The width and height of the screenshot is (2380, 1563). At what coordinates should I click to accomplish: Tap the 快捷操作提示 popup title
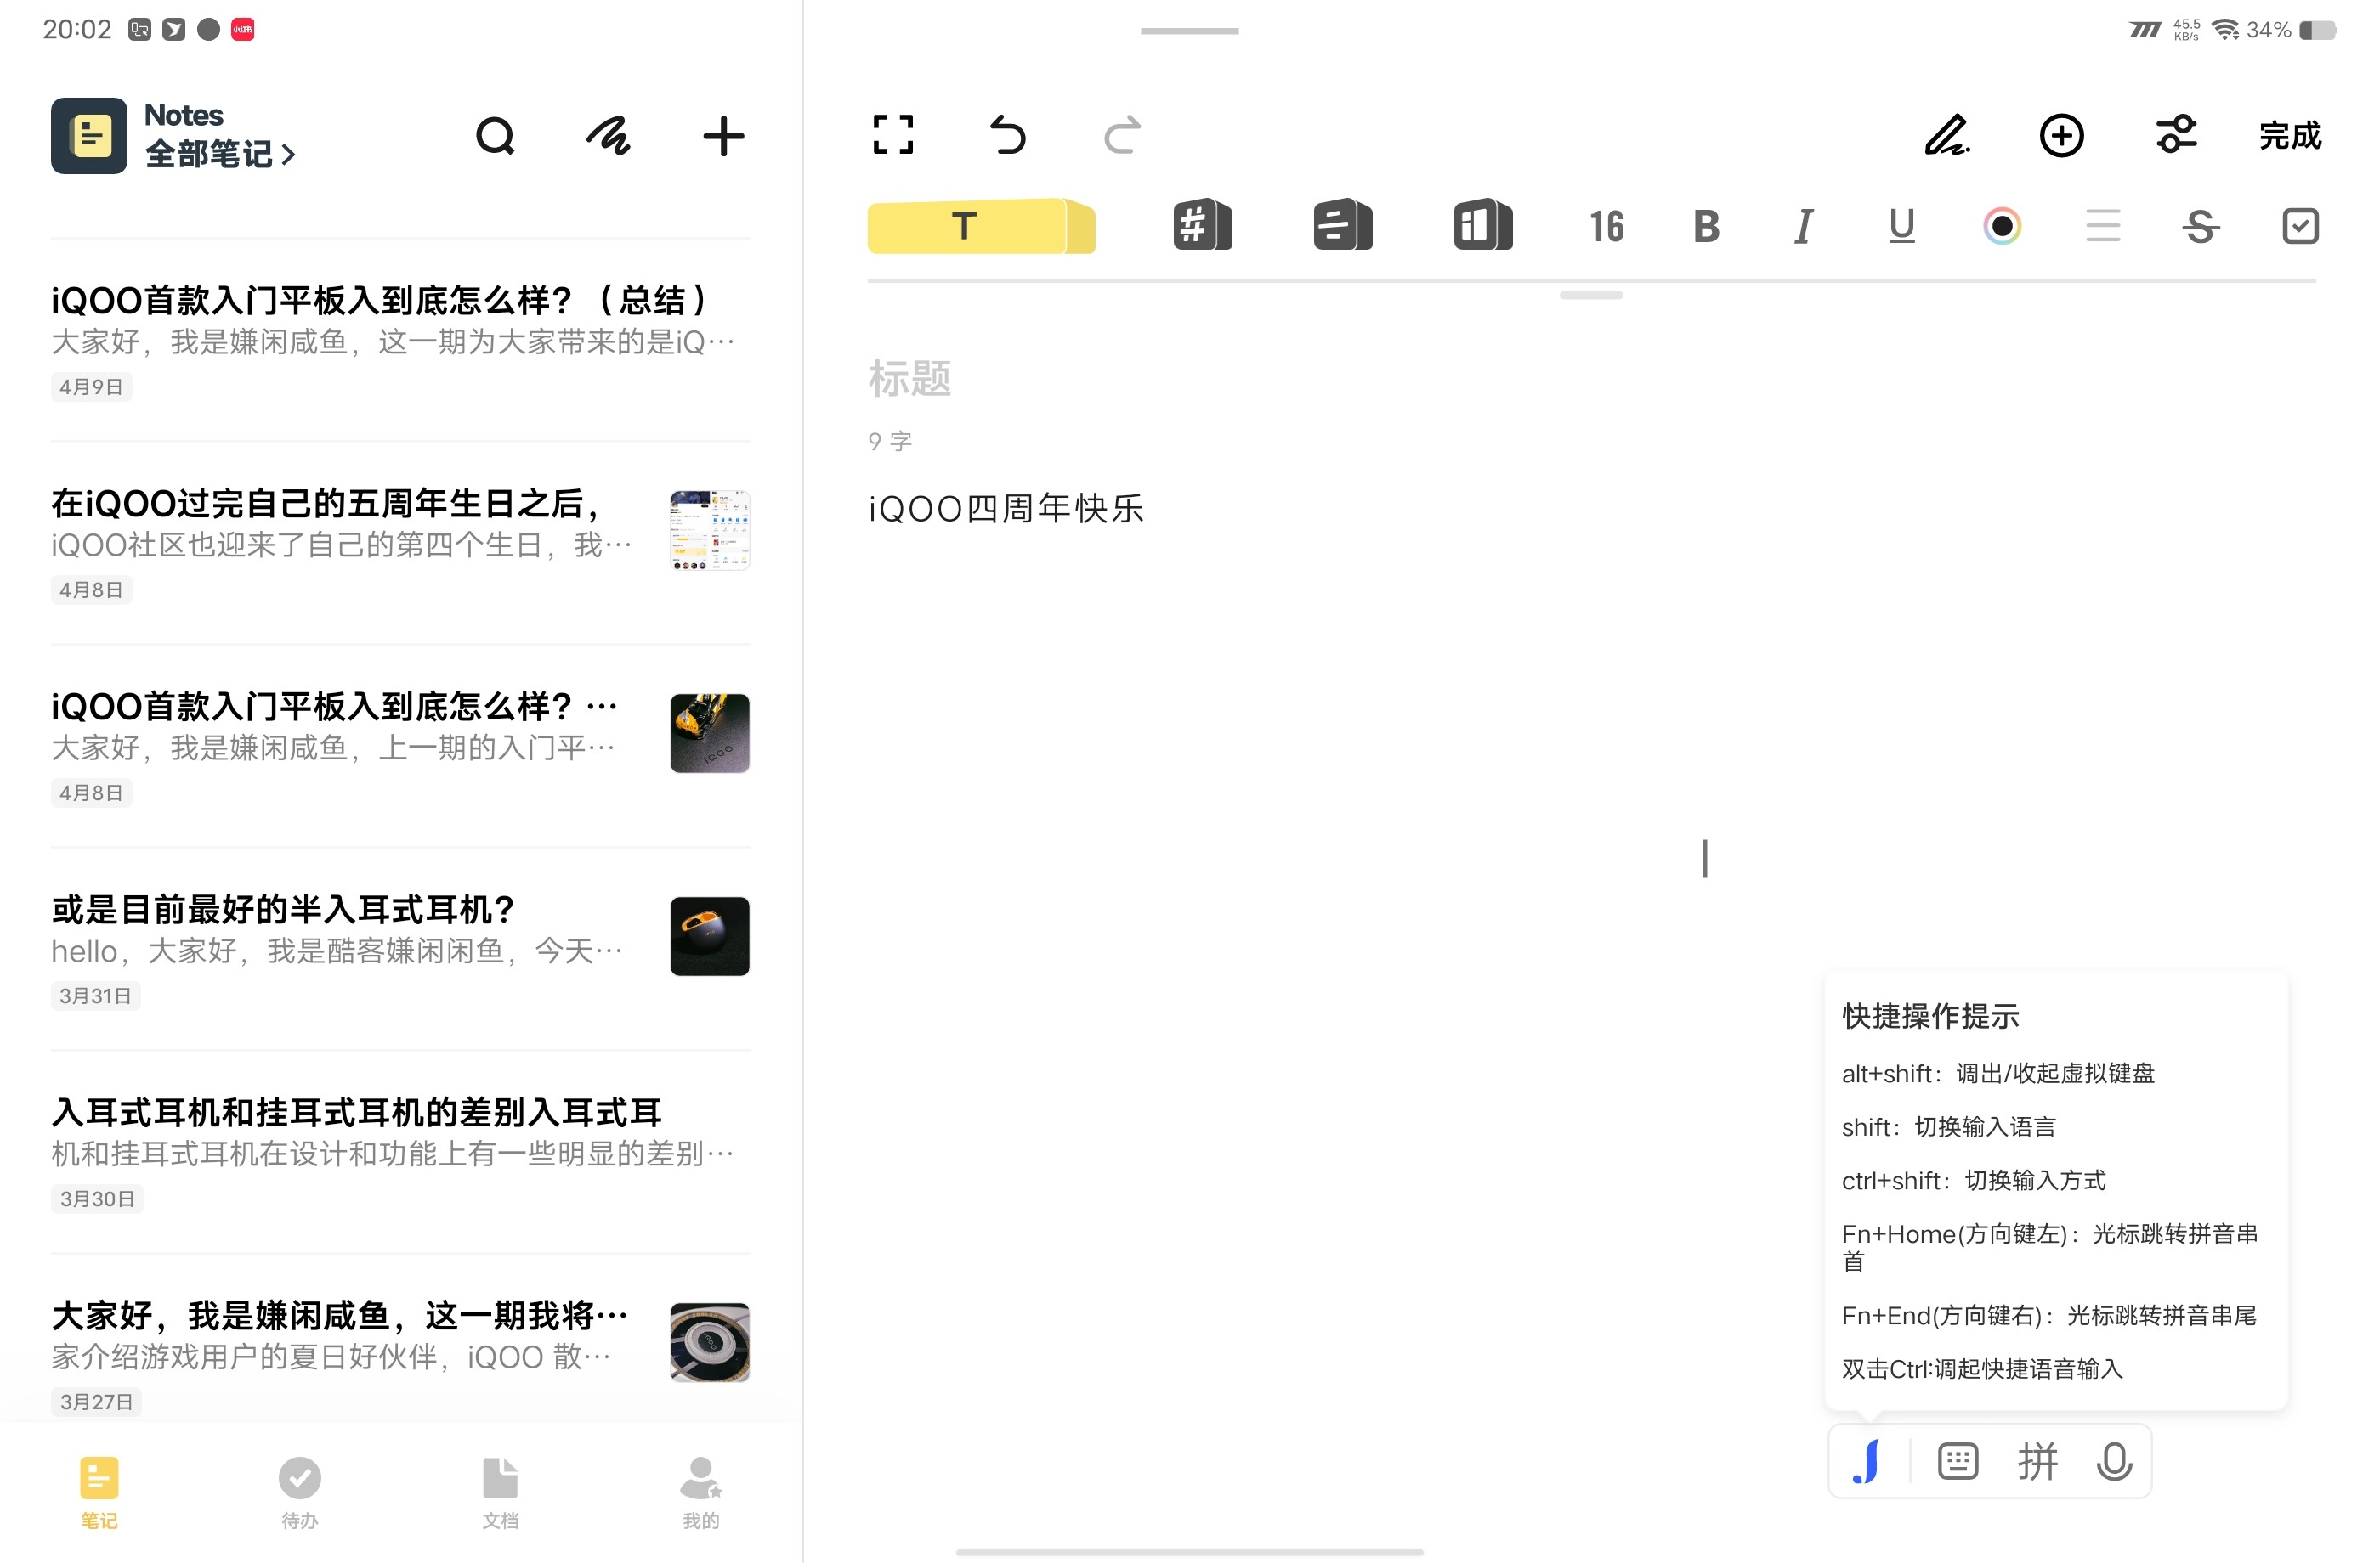1930,1016
